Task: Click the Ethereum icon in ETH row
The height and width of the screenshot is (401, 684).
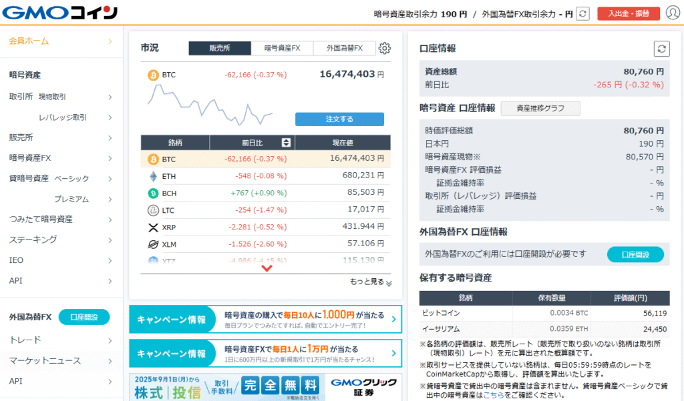Action: (152, 176)
